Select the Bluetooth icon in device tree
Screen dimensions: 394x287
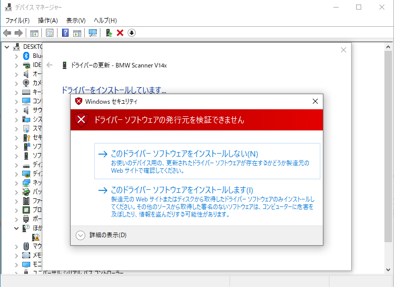coord(26,56)
